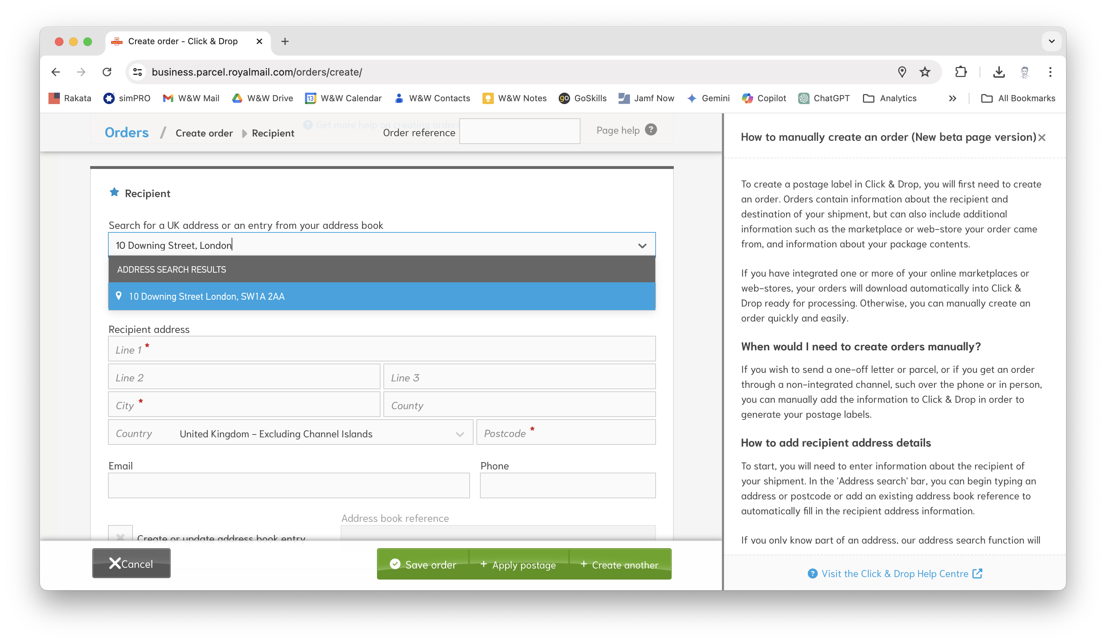
Task: Open the Gemini bookmark
Action: point(708,98)
